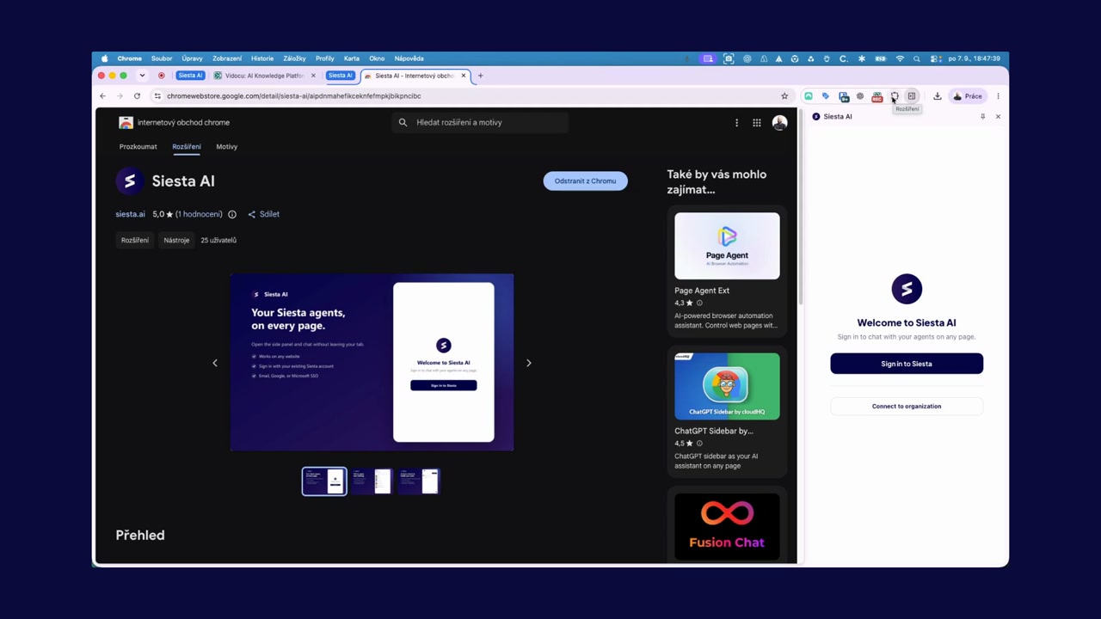This screenshot has height=619, width=1101.
Task: Select the second screenshot thumbnail
Action: coord(371,481)
